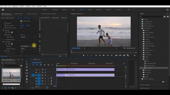Toggle Rotation animation stopwatch

click(5, 23)
